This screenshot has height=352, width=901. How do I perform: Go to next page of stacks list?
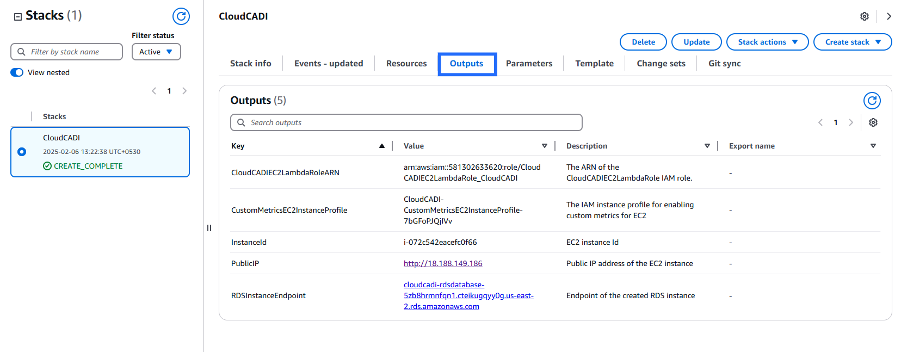pyautogui.click(x=184, y=91)
